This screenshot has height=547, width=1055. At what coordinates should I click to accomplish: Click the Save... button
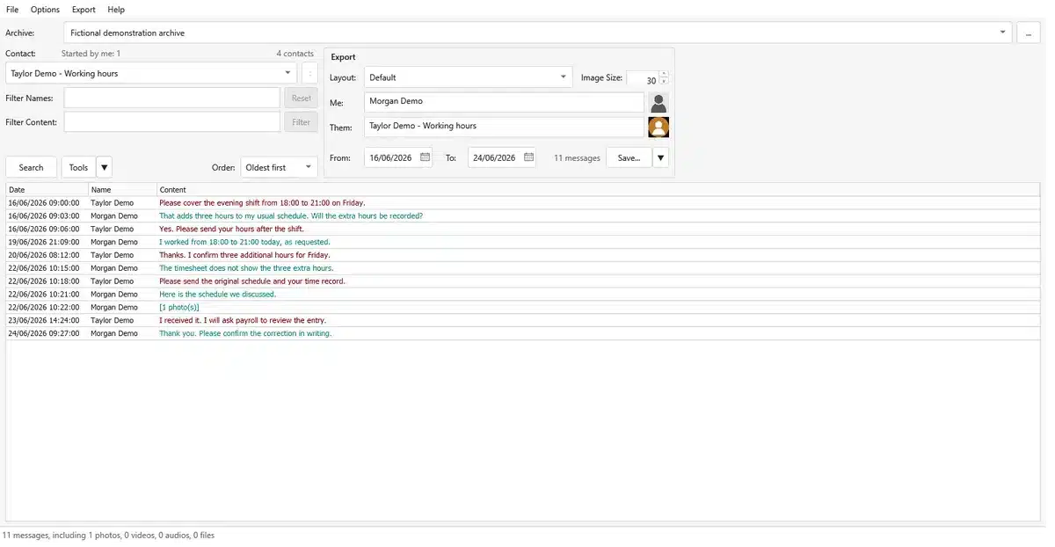(x=629, y=157)
